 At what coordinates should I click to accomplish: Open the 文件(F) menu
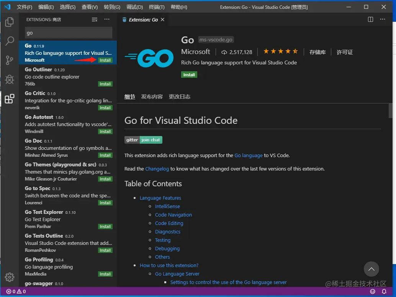pos(25,7)
